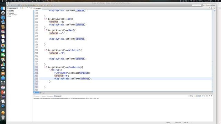Open the File menu
This screenshot has height=124, width=221.
click(11, 1)
